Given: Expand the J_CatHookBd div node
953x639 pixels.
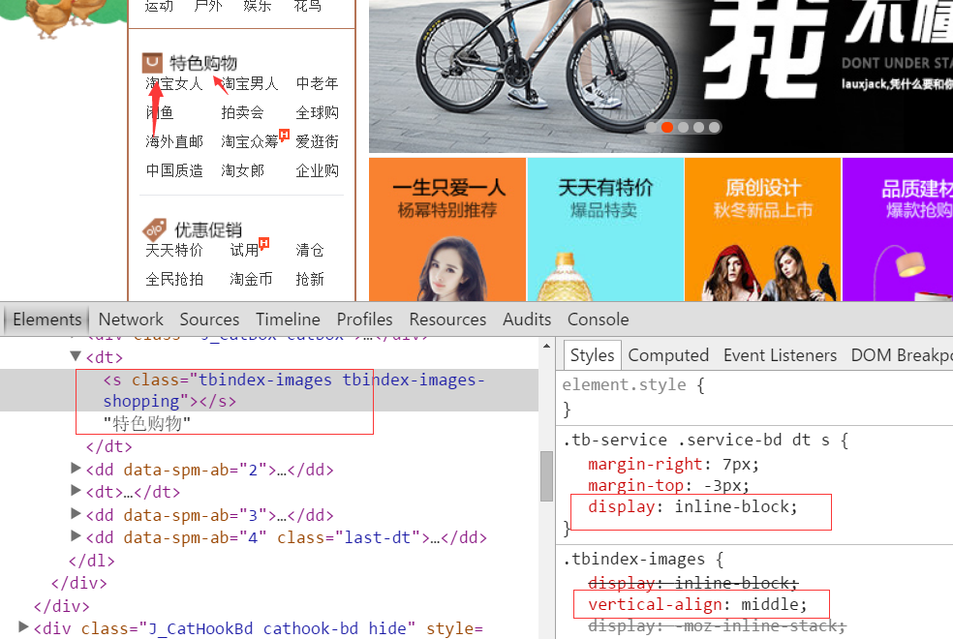Looking at the screenshot, I should (24, 628).
